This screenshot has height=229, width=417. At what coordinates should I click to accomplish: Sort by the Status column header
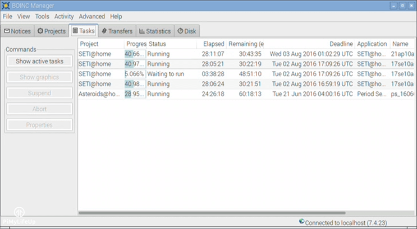pos(172,44)
